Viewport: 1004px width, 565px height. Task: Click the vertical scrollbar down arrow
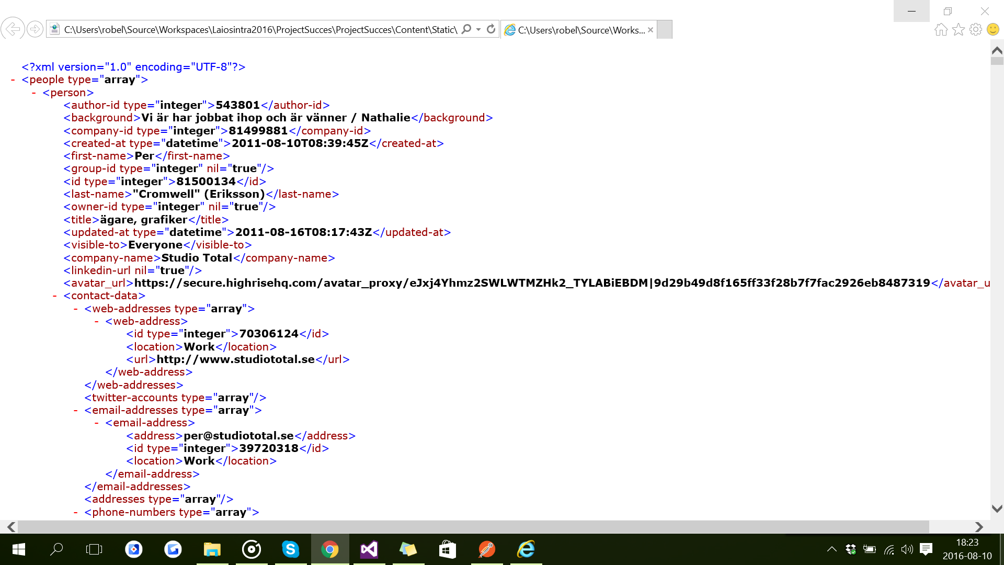[997, 508]
